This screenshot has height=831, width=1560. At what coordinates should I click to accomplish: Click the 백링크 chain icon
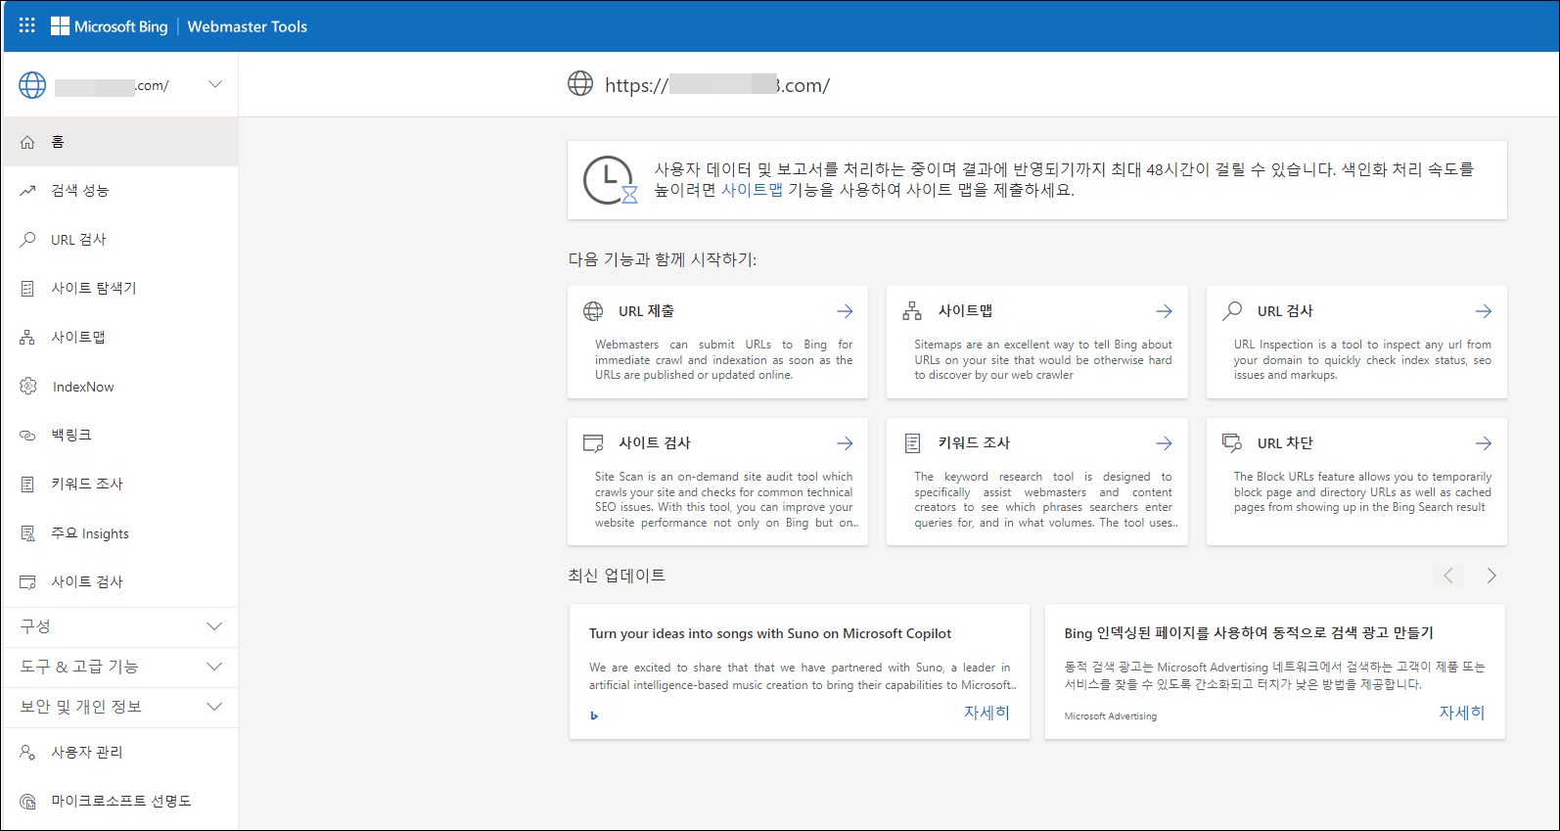pos(27,435)
